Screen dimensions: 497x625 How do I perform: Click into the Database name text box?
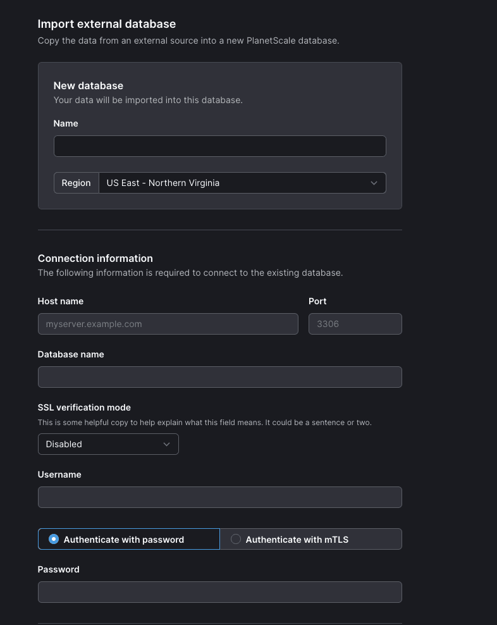pos(220,377)
